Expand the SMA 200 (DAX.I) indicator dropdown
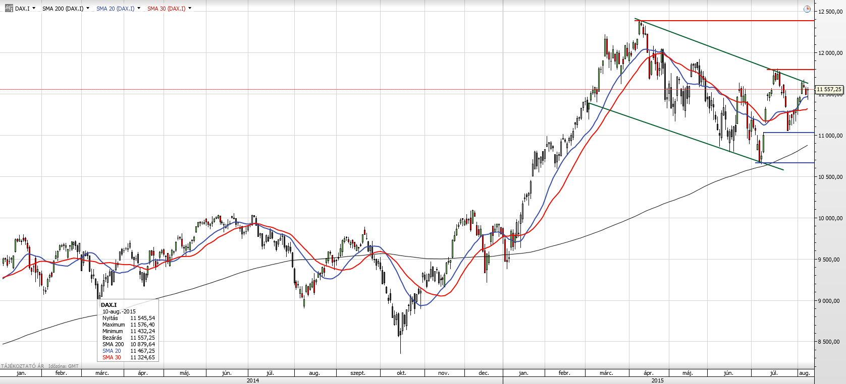The height and width of the screenshot is (384, 846). coord(88,8)
